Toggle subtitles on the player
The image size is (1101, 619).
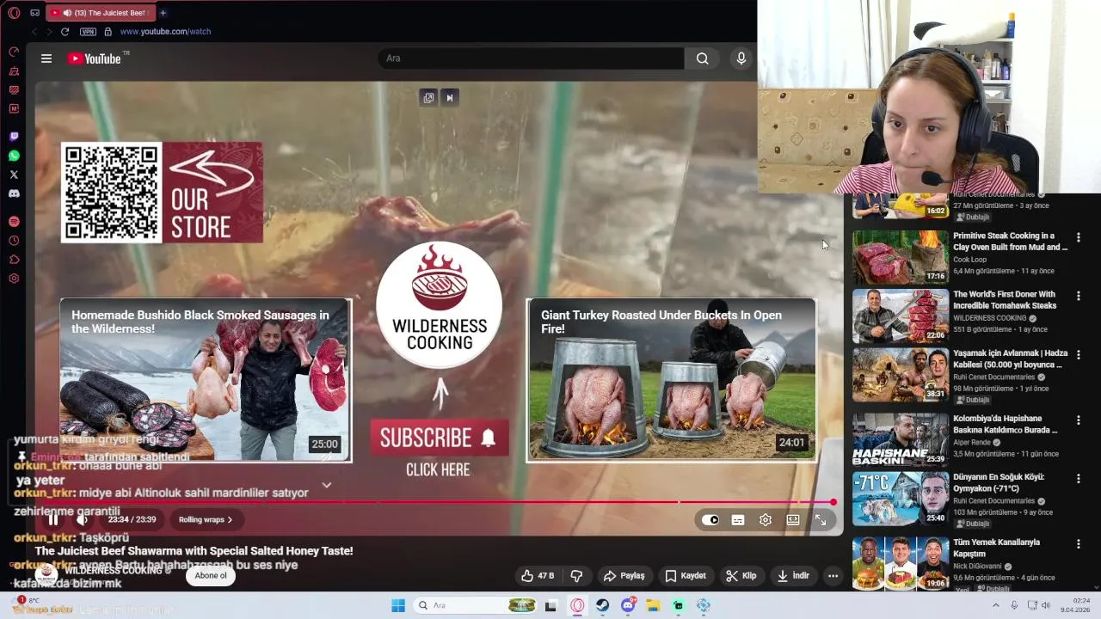coord(738,520)
